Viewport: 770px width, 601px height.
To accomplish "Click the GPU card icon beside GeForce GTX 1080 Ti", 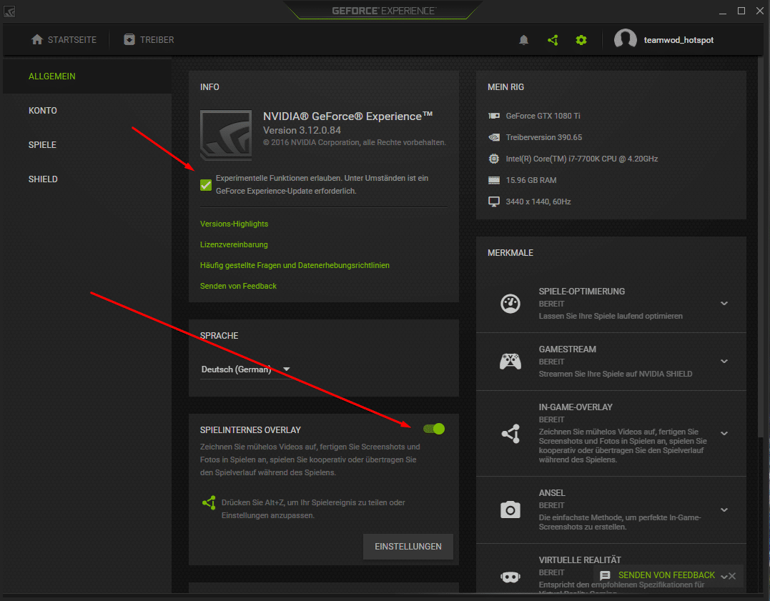I will point(493,116).
